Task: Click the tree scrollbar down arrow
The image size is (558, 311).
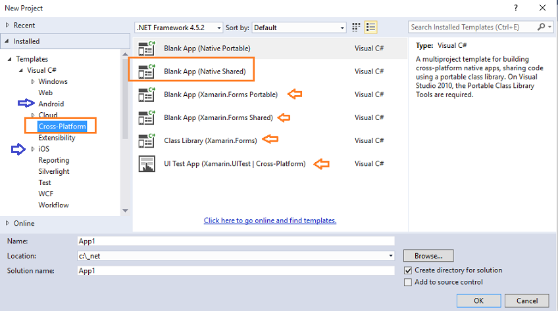Action: coord(125,211)
